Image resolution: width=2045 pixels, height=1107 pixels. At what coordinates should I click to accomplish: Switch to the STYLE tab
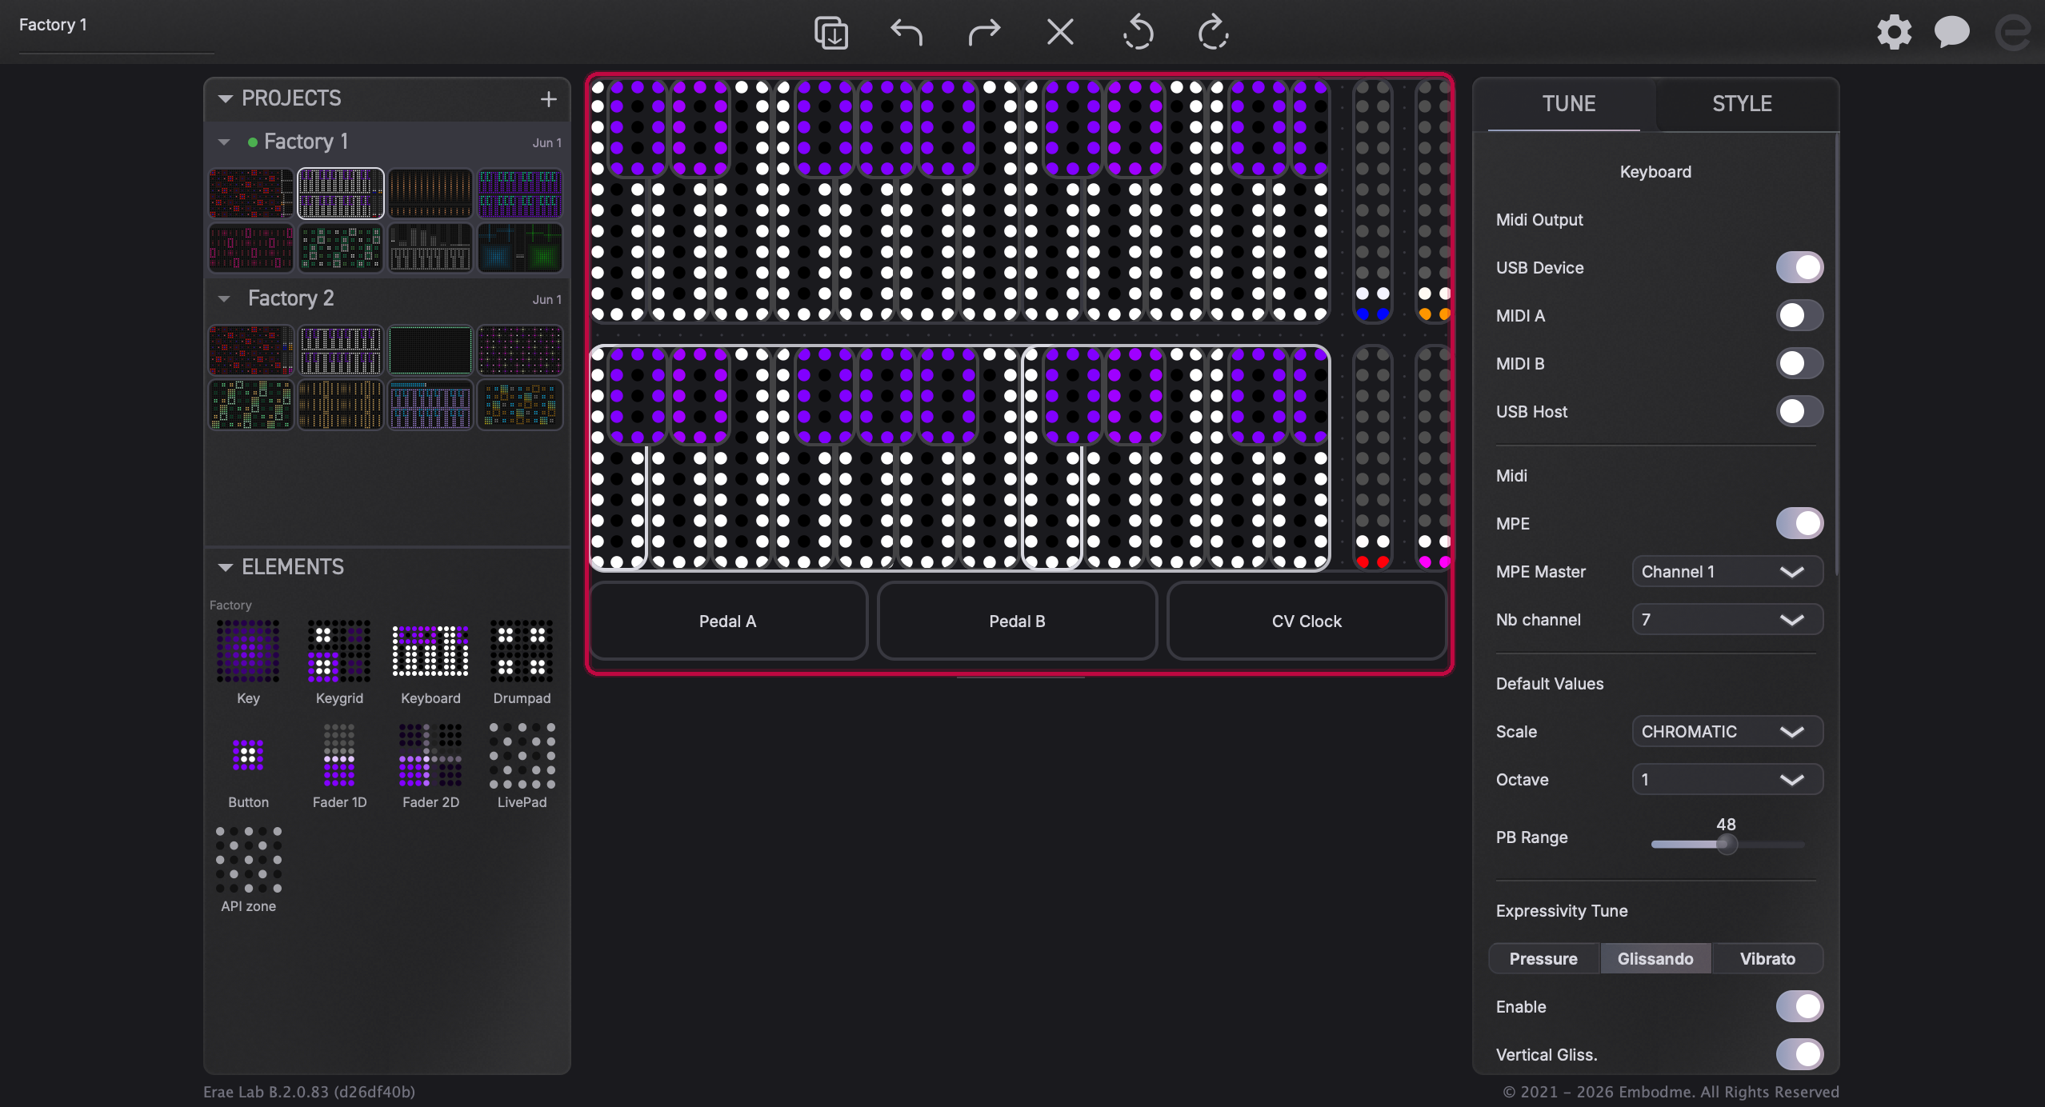click(x=1742, y=104)
